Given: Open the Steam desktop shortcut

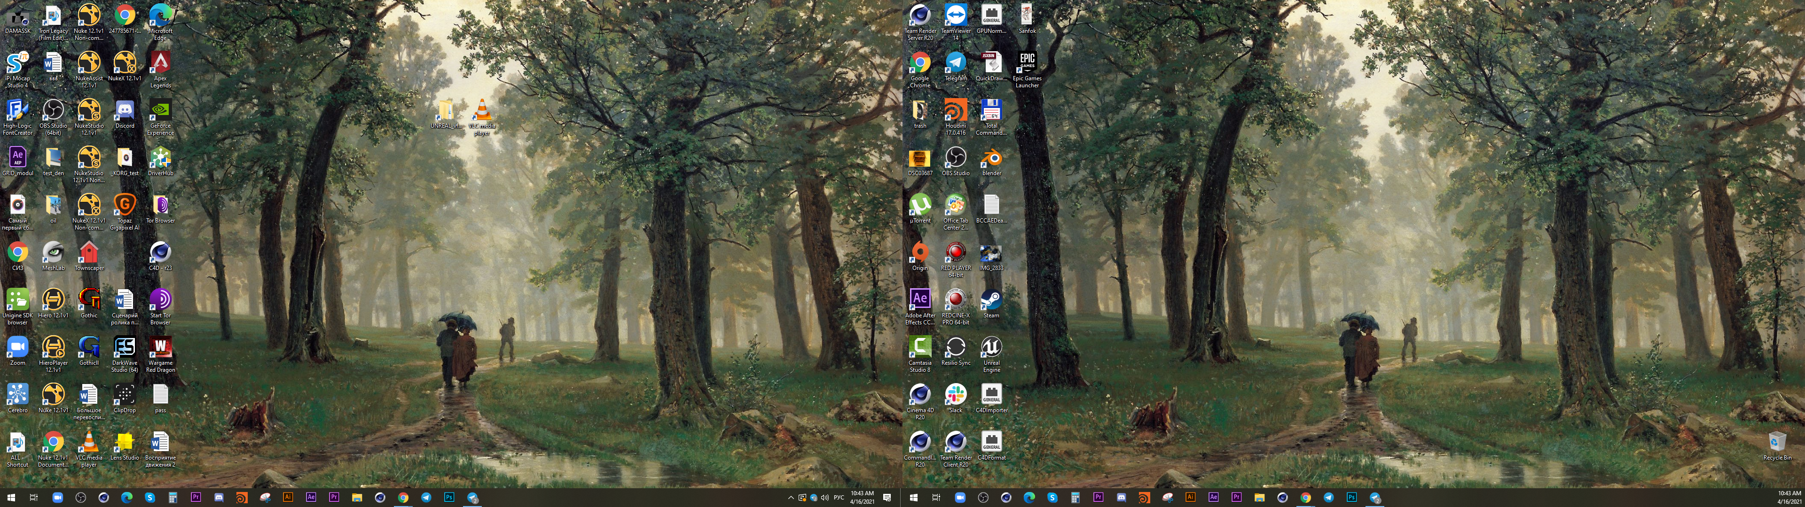Looking at the screenshot, I should point(991,304).
